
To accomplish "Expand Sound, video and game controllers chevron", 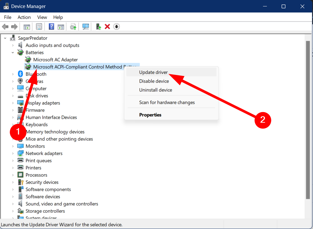I will [13, 204].
